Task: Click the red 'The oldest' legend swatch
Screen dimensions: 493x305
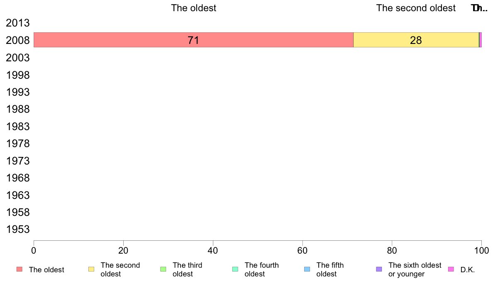Action: click(20, 269)
